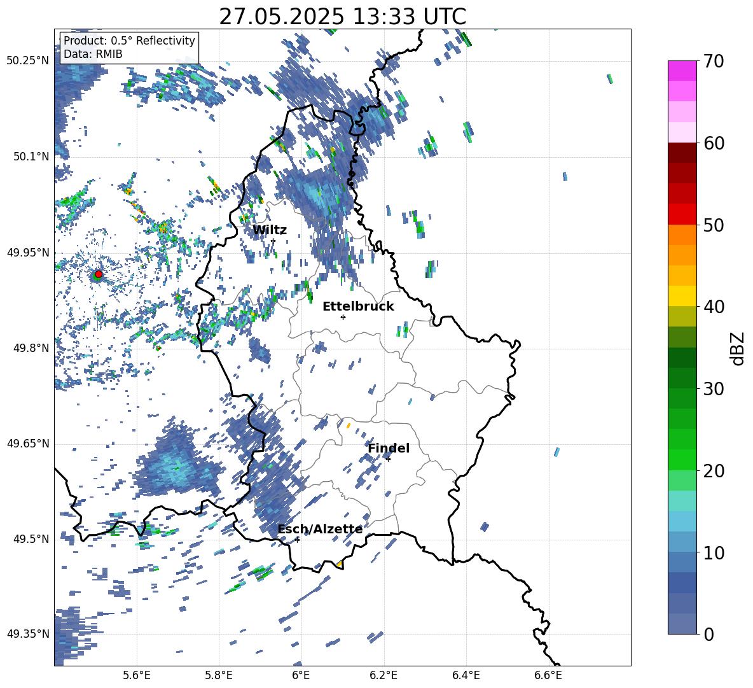Click the Esch/Alzette city label
Screen dimensions: 753x688
pos(320,529)
